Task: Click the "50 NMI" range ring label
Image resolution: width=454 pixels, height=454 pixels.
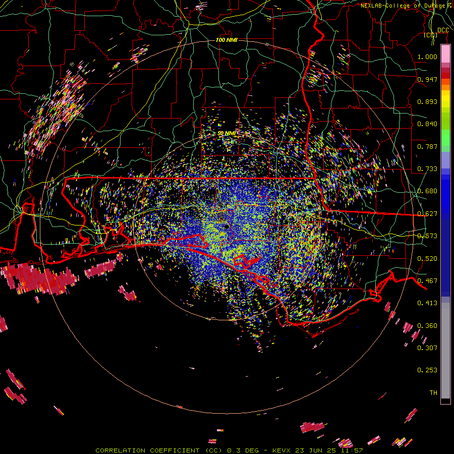Action: pyautogui.click(x=226, y=133)
